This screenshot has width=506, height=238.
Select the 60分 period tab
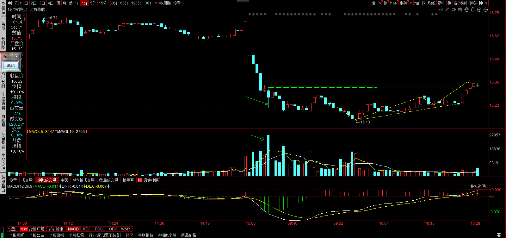[124, 3]
